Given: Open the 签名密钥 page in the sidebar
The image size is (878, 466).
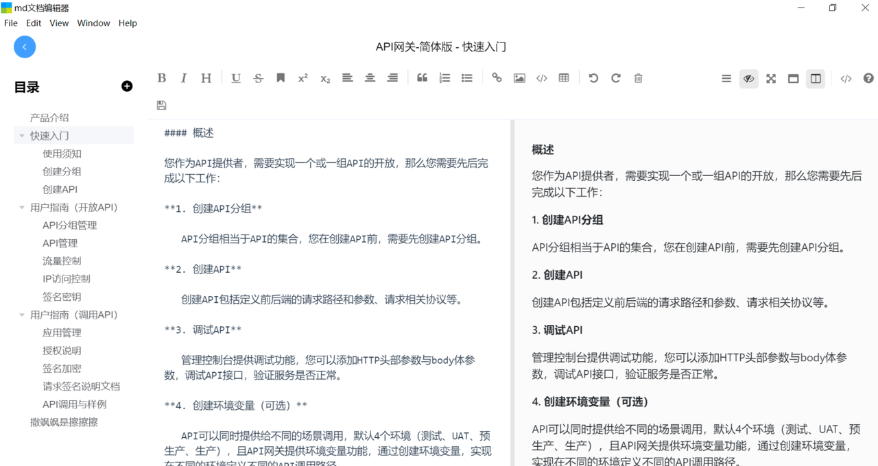Looking at the screenshot, I should [62, 297].
